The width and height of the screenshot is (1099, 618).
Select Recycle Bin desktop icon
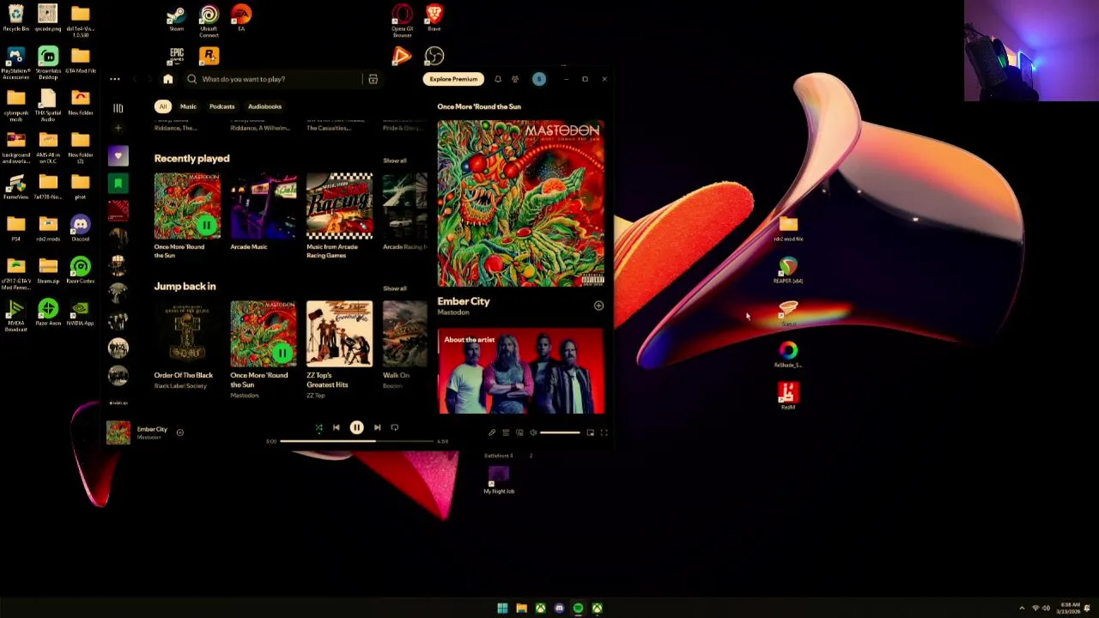(15, 19)
